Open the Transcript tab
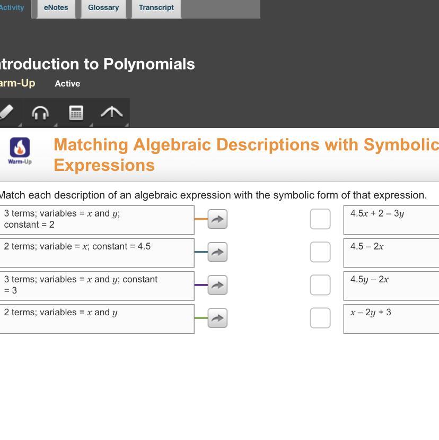The height and width of the screenshot is (440, 439). click(x=156, y=8)
